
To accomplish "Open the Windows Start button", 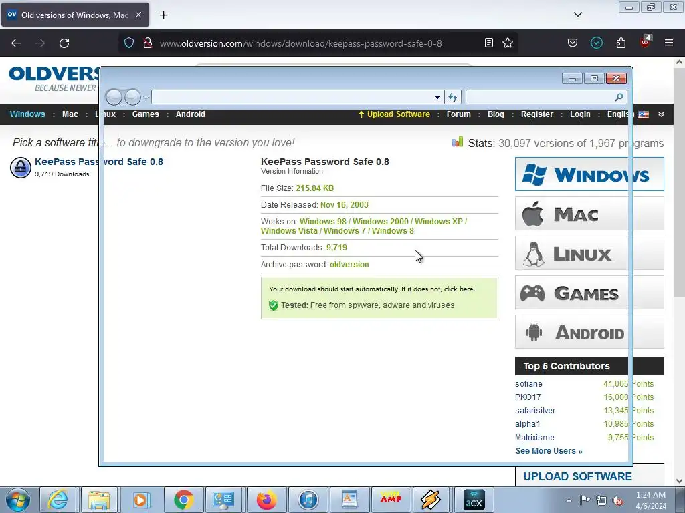I will pos(18,500).
